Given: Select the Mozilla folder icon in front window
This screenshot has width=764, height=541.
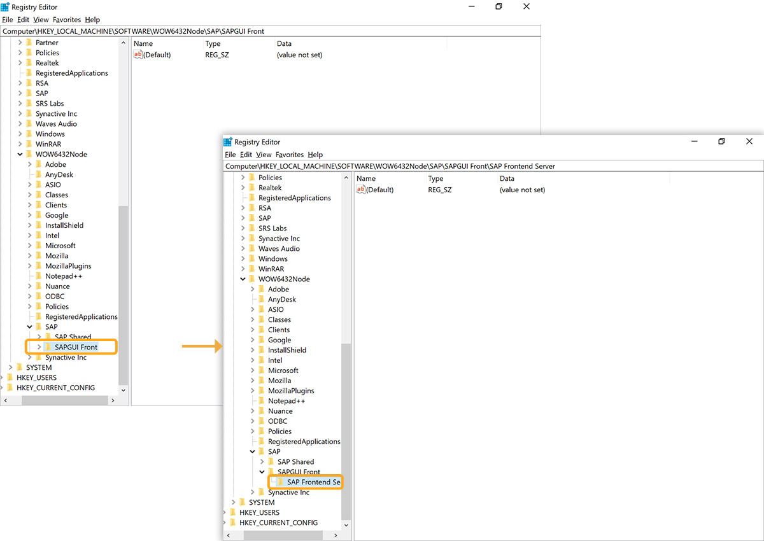Looking at the screenshot, I should pos(261,381).
